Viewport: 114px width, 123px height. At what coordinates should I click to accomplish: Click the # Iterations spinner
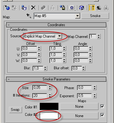[x=50, y=95]
